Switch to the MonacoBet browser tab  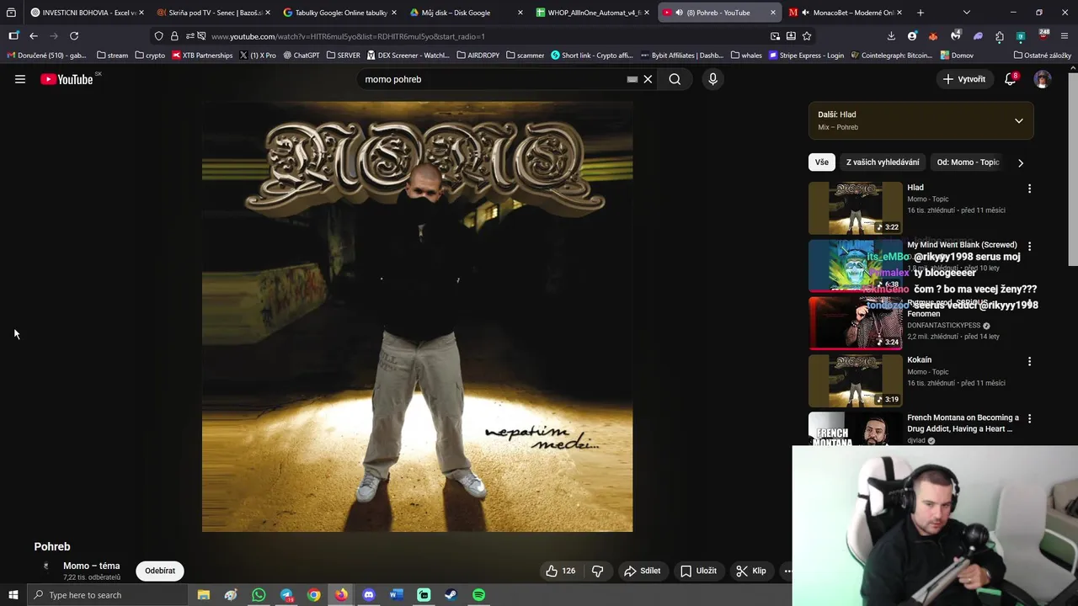[x=845, y=13]
